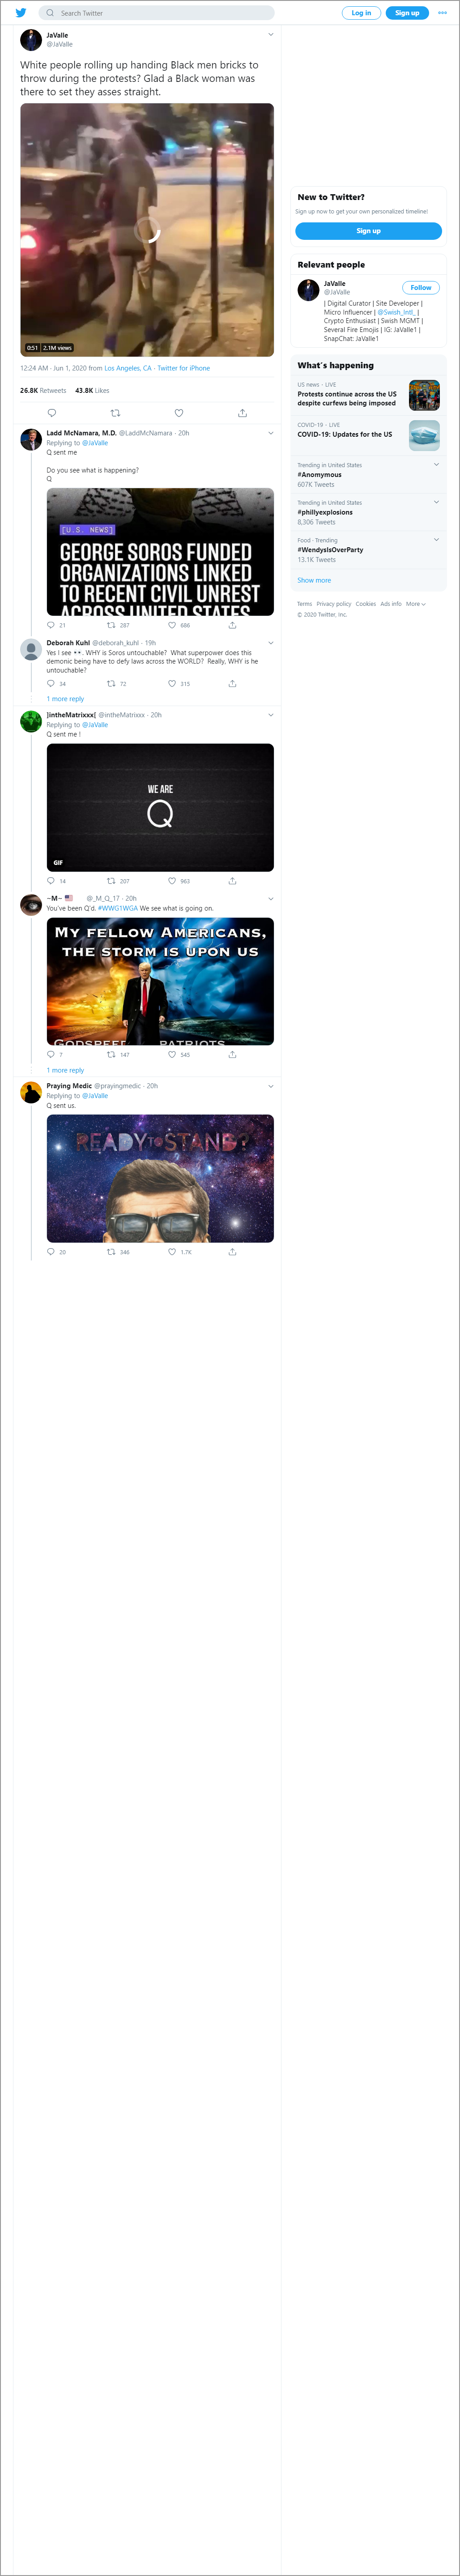This screenshot has width=460, height=2576.
Task: Share JaValle's main tweet
Action: [242, 413]
